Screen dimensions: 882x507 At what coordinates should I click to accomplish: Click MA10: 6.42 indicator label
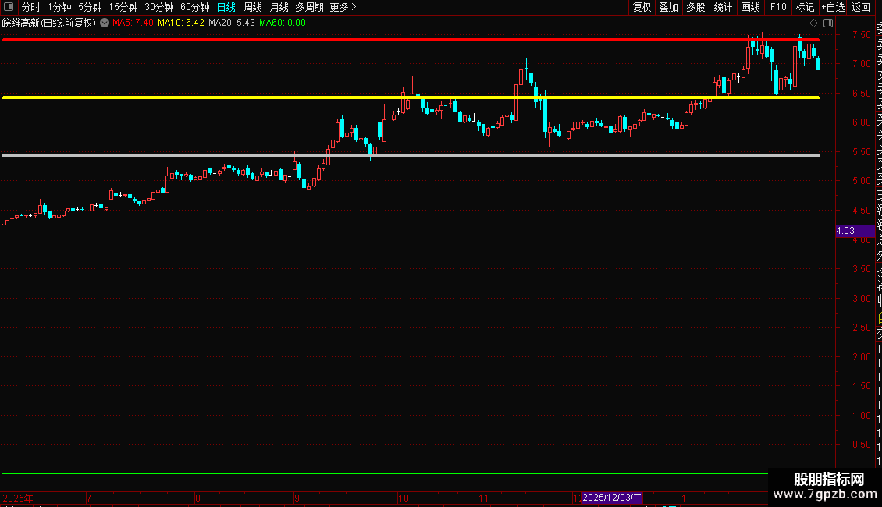[x=180, y=23]
